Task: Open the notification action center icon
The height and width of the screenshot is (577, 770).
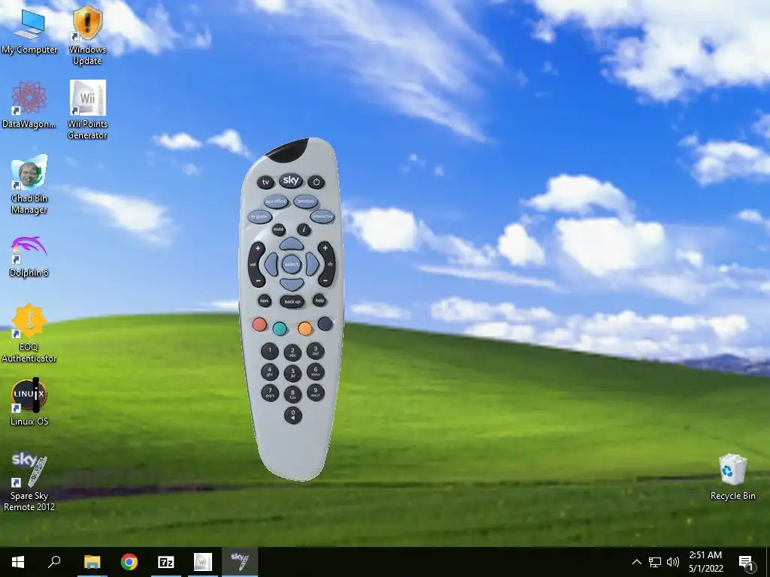Action: (747, 563)
